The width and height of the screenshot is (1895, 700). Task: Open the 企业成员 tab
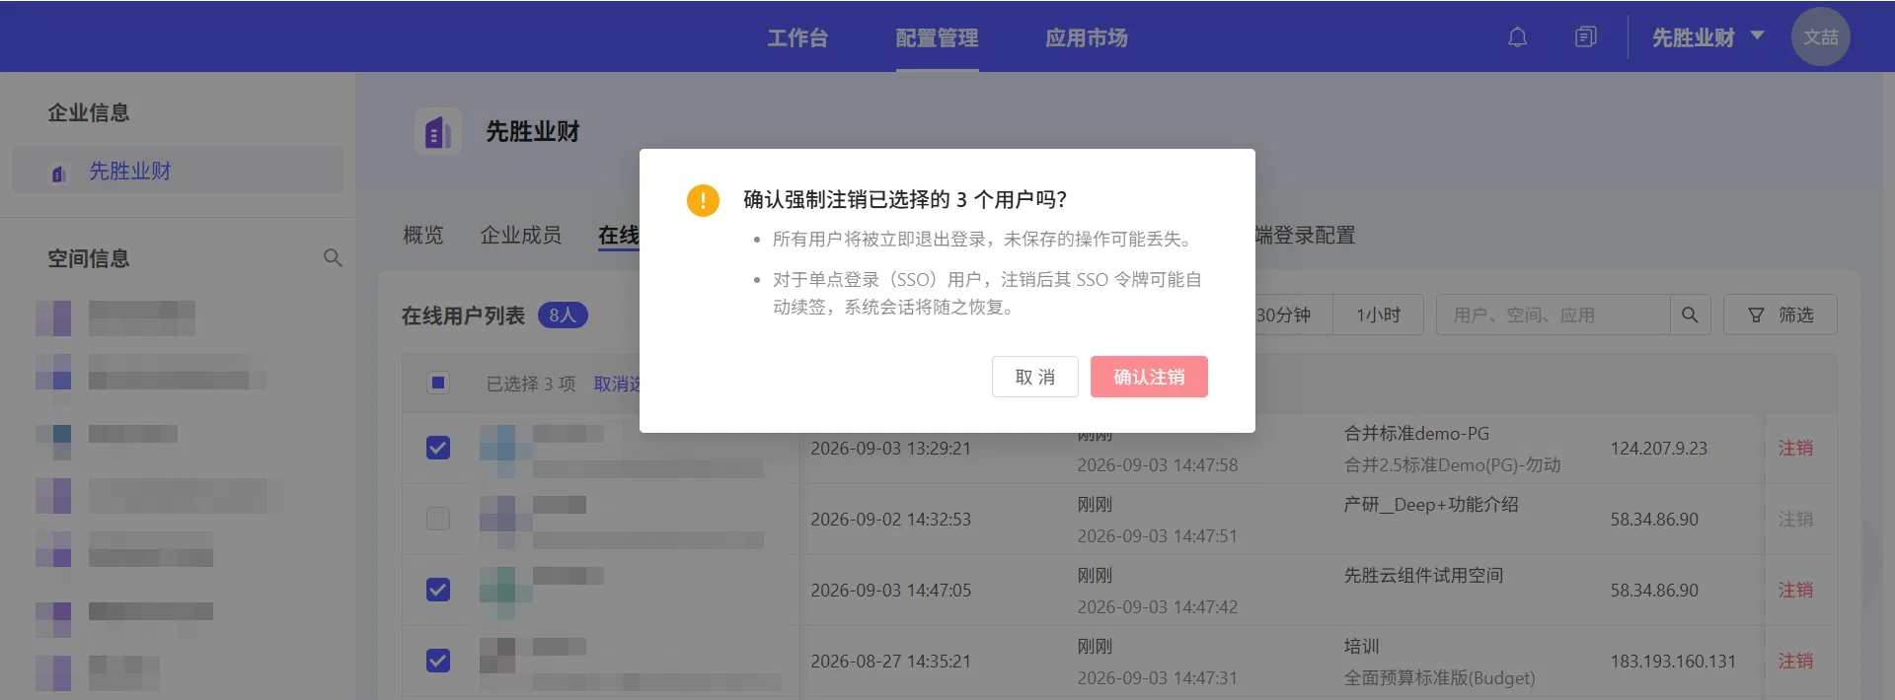tap(520, 235)
